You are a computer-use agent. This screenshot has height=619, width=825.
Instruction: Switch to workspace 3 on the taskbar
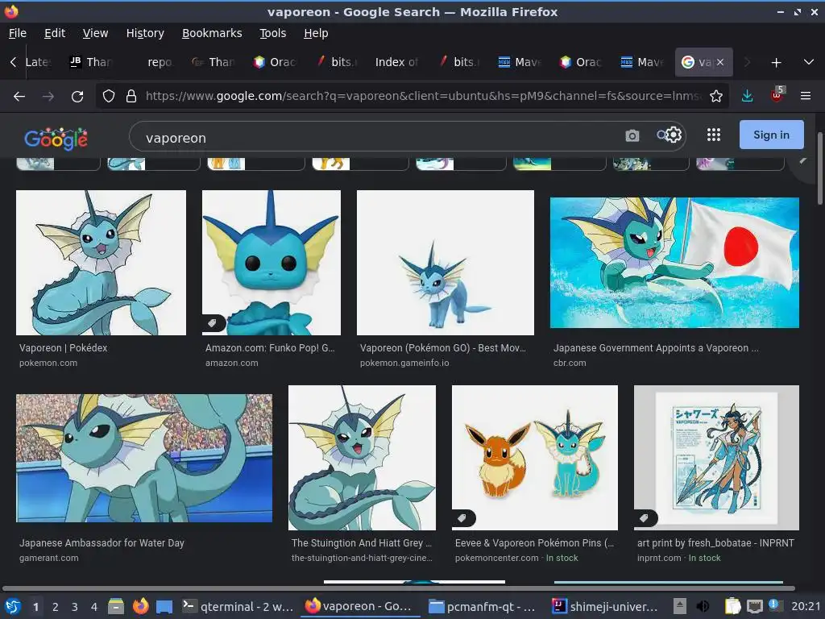pos(75,607)
